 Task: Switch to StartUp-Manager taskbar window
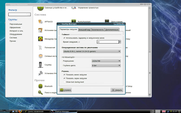64,112
